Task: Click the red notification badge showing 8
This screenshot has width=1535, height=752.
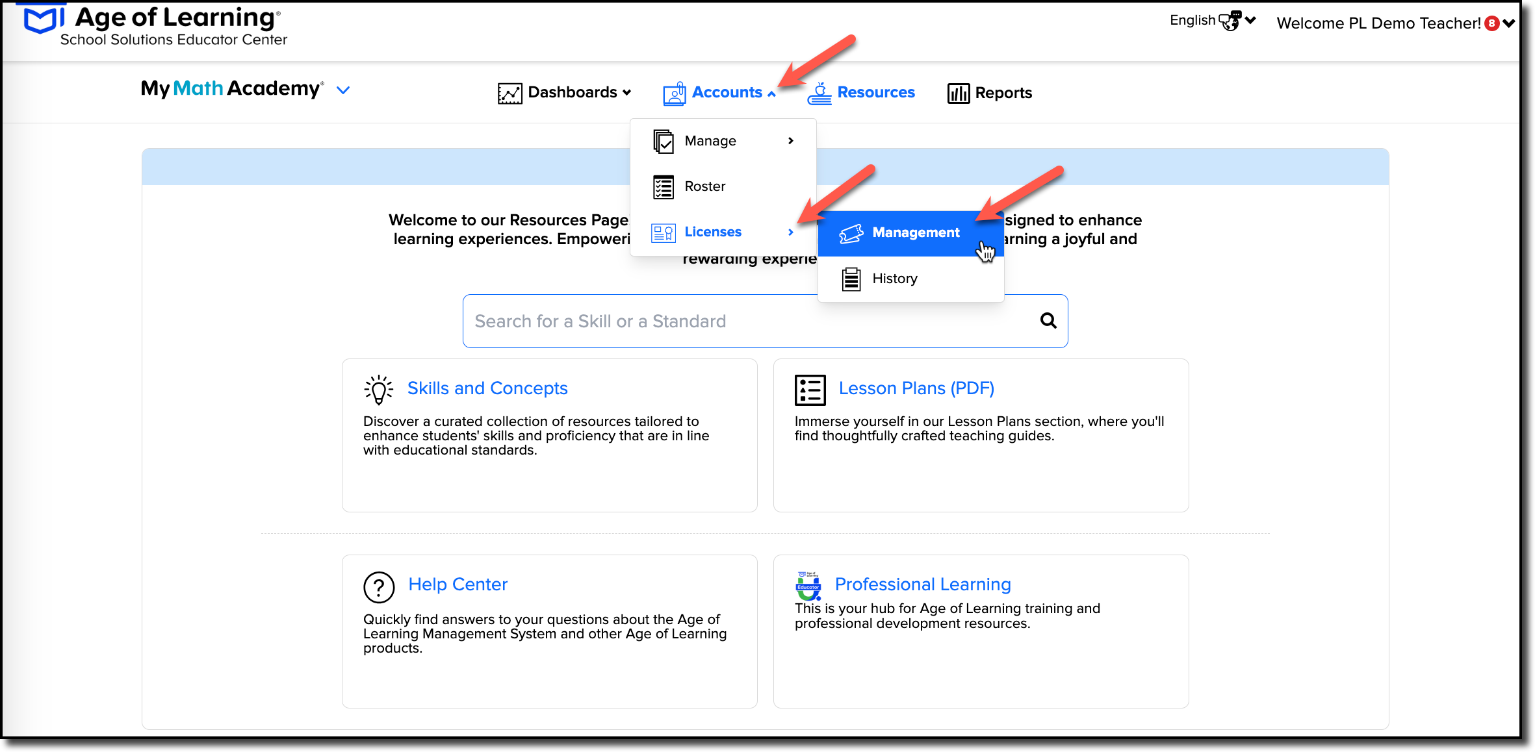Action: (x=1492, y=23)
